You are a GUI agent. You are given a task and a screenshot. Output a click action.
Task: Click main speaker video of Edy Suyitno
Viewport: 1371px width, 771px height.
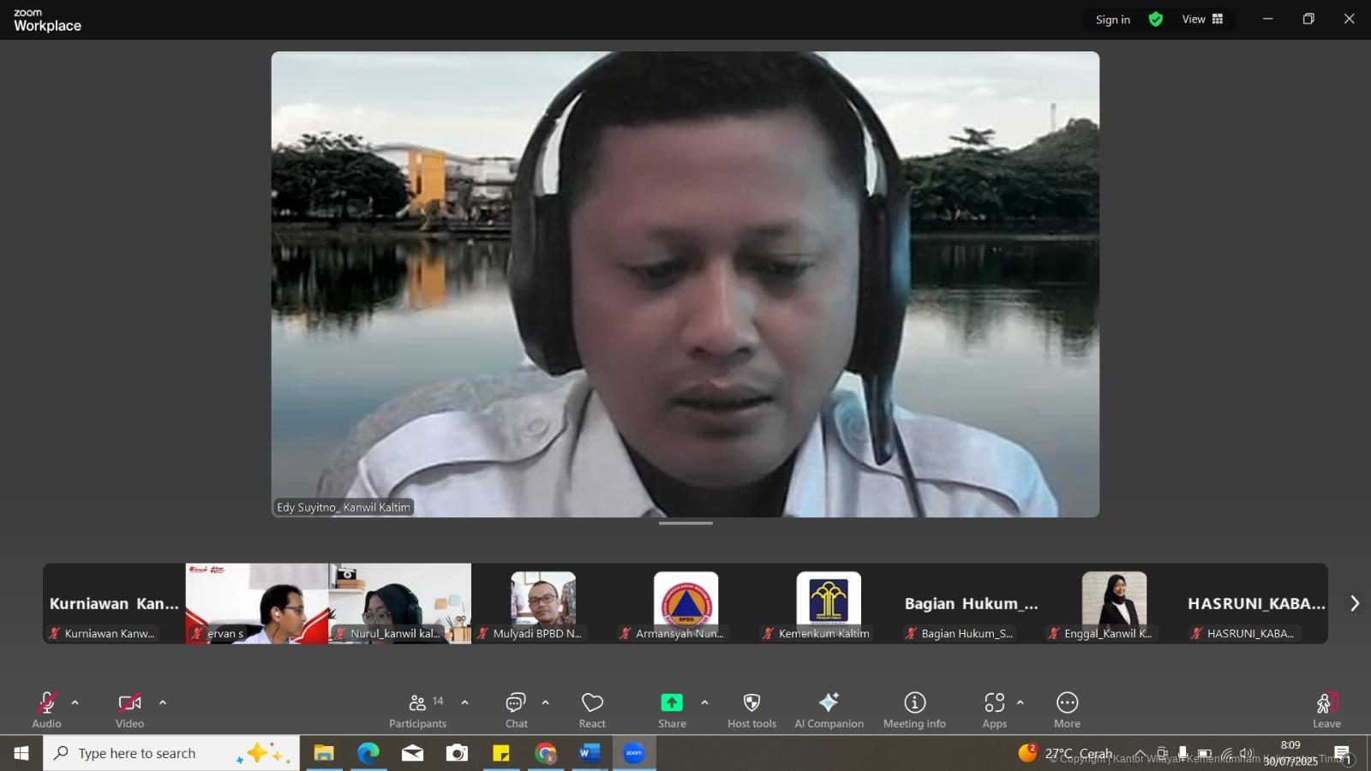[685, 284]
